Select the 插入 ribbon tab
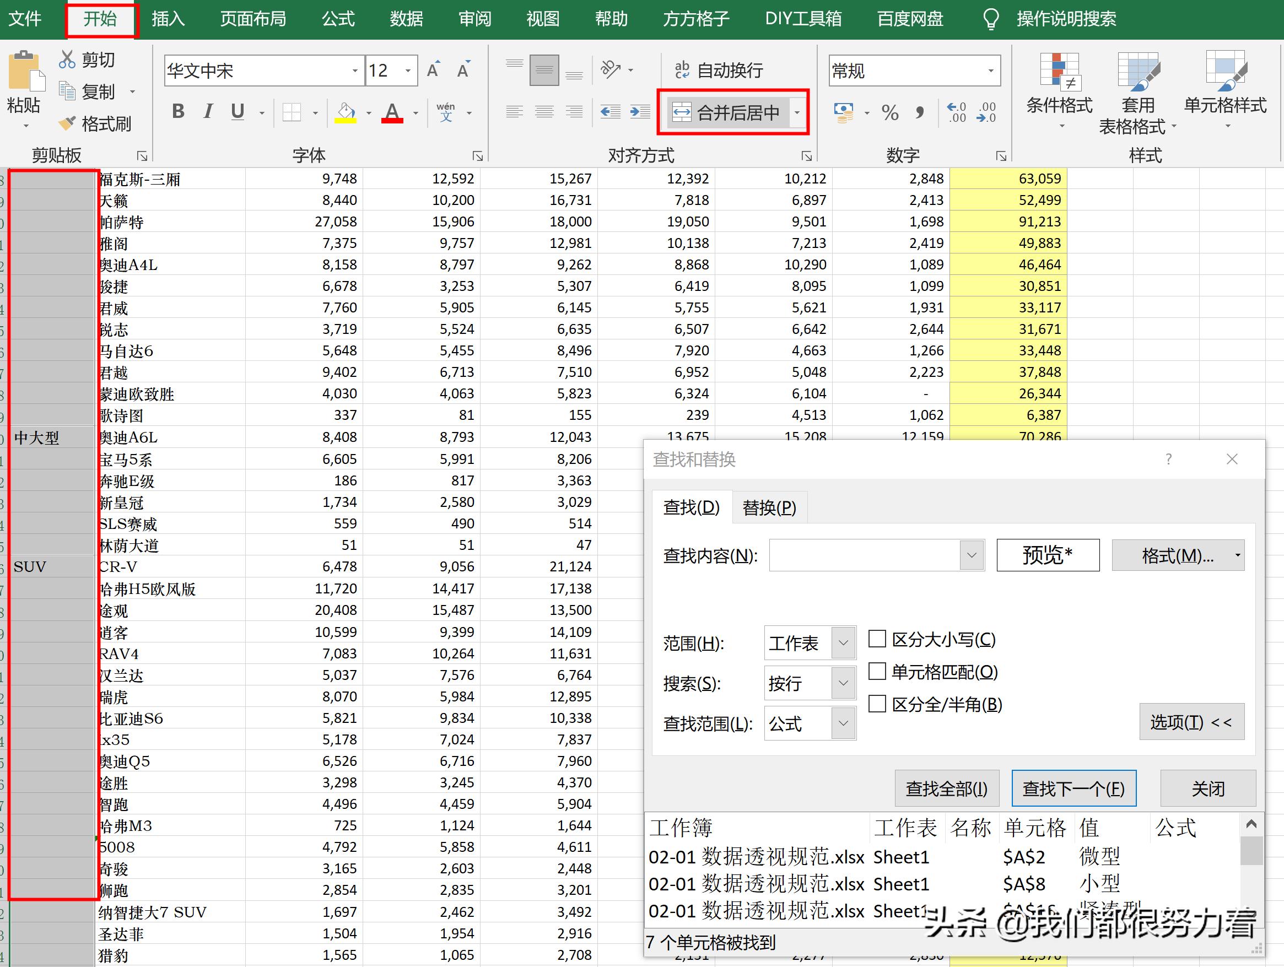Viewport: 1284px width, 967px height. (167, 19)
